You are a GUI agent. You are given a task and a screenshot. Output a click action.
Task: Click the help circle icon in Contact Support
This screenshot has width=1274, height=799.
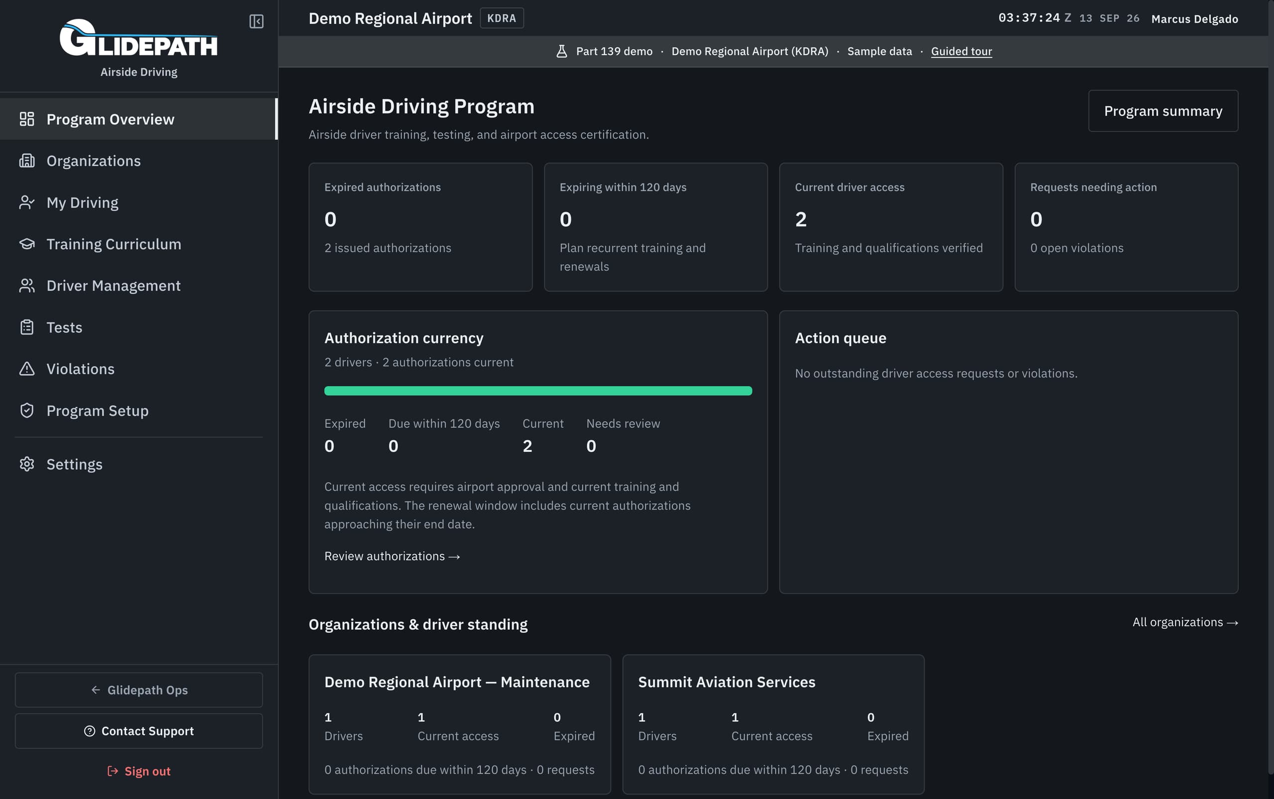pyautogui.click(x=90, y=731)
